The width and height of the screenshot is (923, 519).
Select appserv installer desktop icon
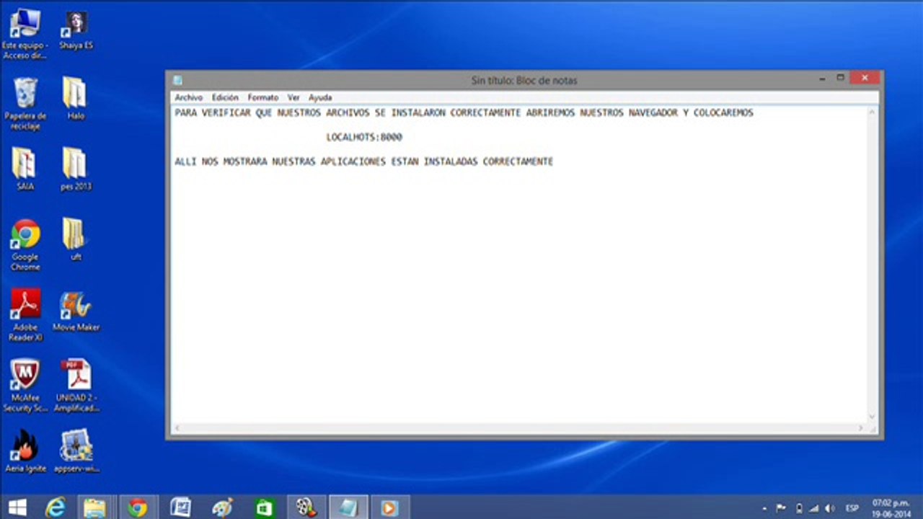[76, 451]
